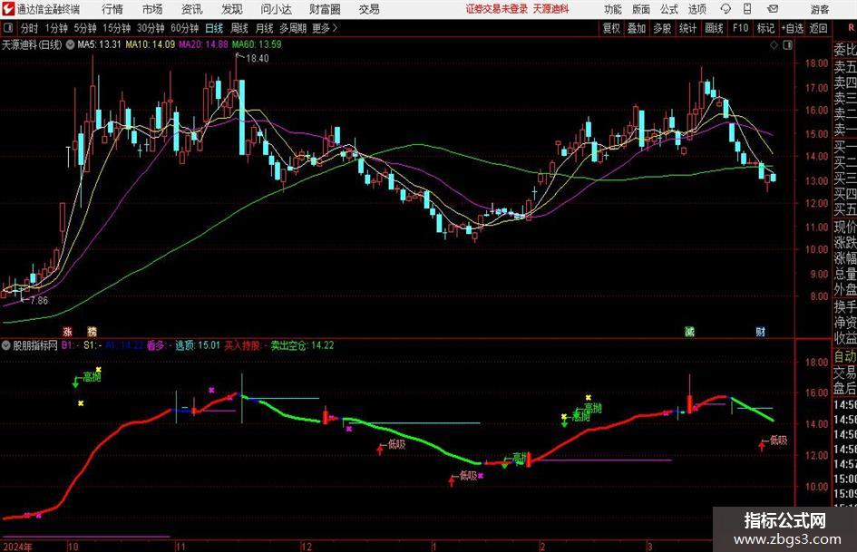
Task: Click the 买入持股 indicator label
Action: (242, 345)
